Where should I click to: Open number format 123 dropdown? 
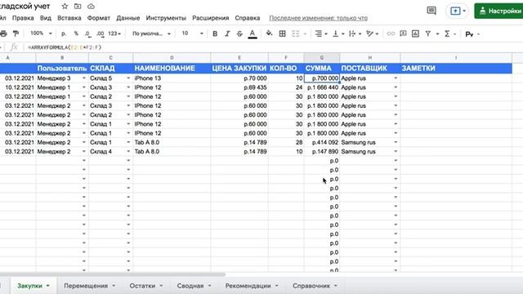114,33
